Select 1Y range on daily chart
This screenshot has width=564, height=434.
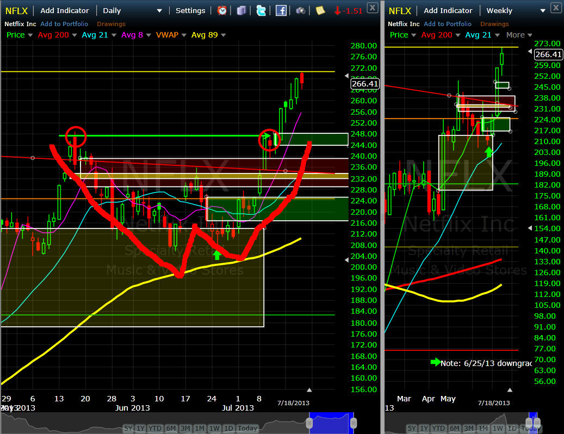[140, 428]
